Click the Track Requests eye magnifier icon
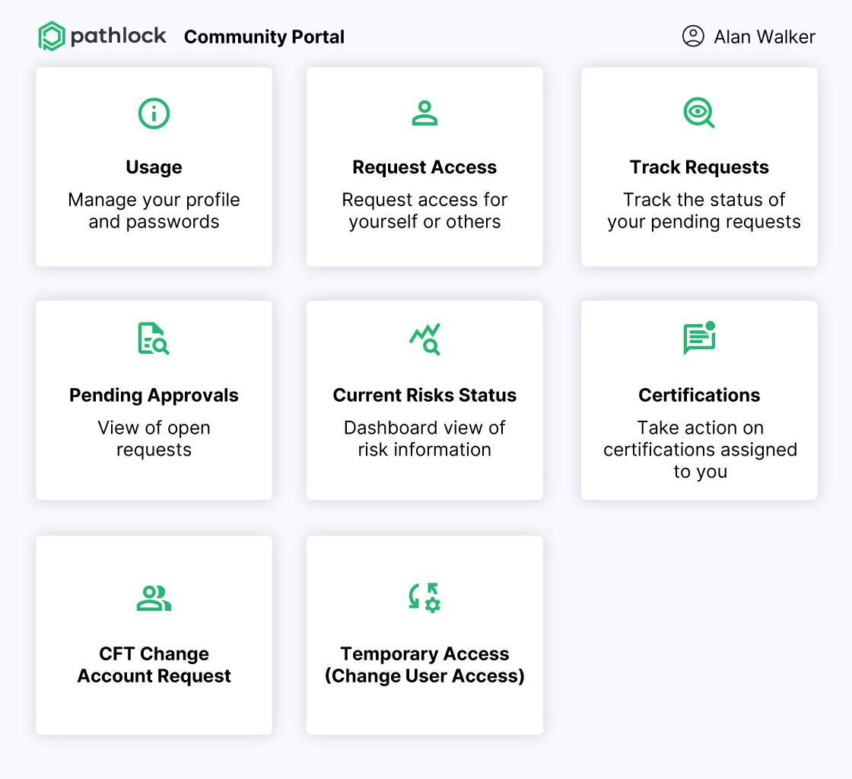 pyautogui.click(x=699, y=113)
